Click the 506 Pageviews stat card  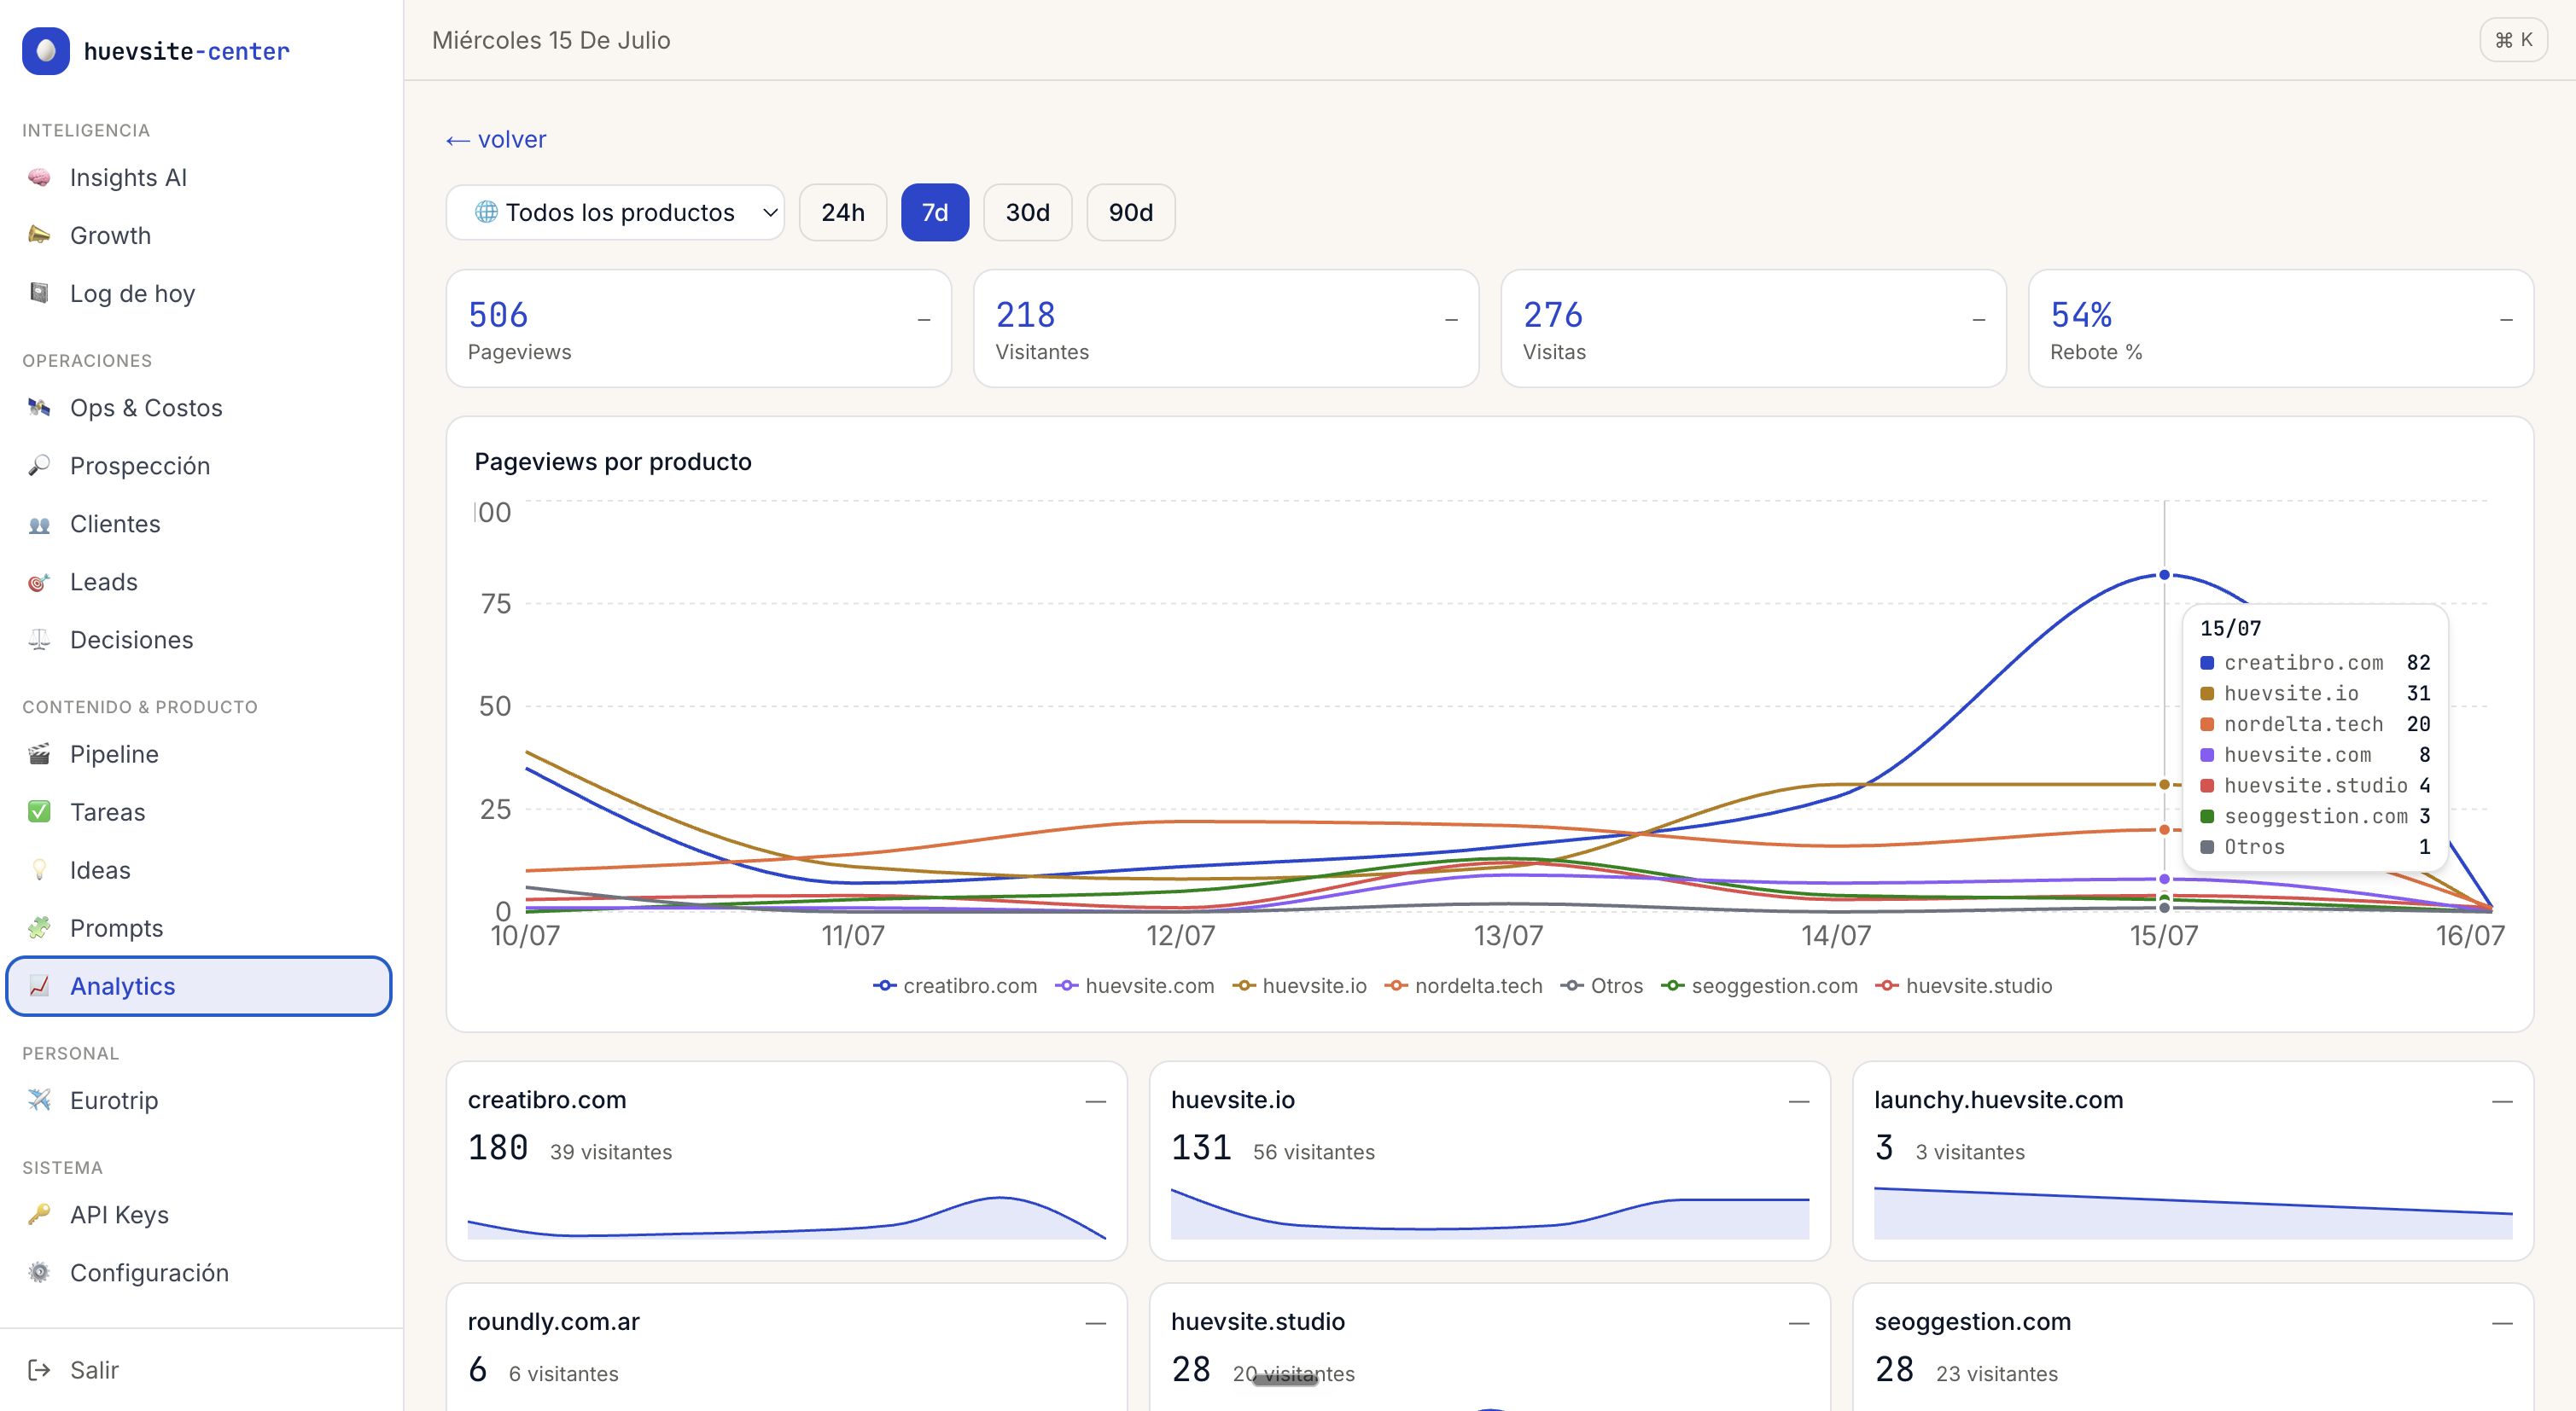pyautogui.click(x=699, y=328)
